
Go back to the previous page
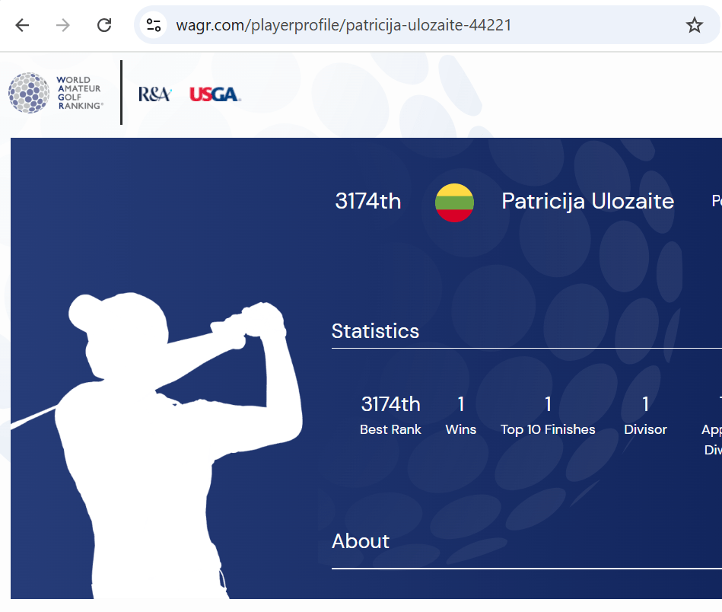[22, 25]
